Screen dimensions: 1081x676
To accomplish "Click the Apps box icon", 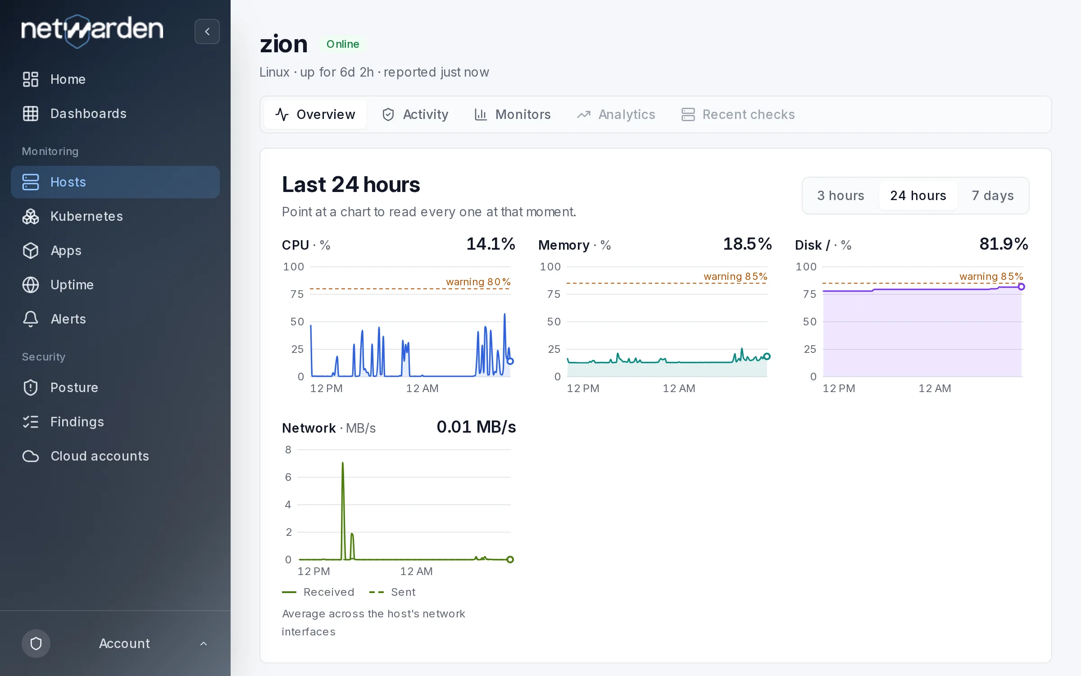I will tap(31, 251).
